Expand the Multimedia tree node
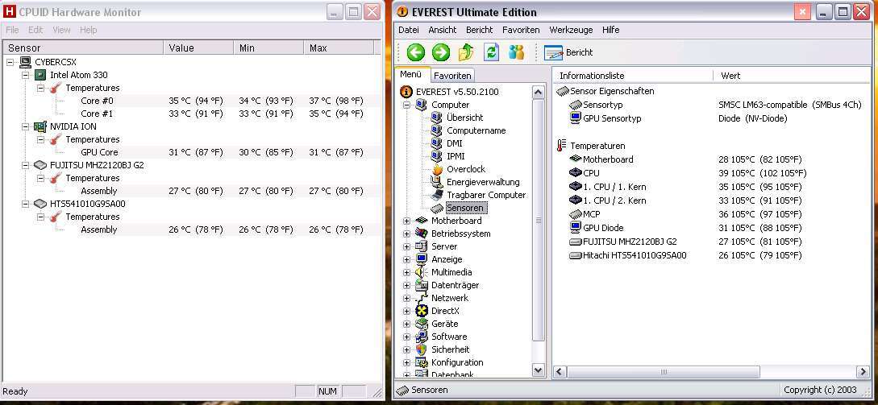Screen dimensions: 878x405 406,272
